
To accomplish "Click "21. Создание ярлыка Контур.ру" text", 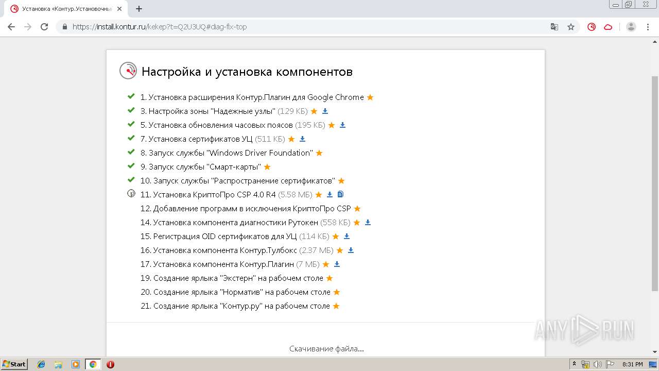I will 235,306.
